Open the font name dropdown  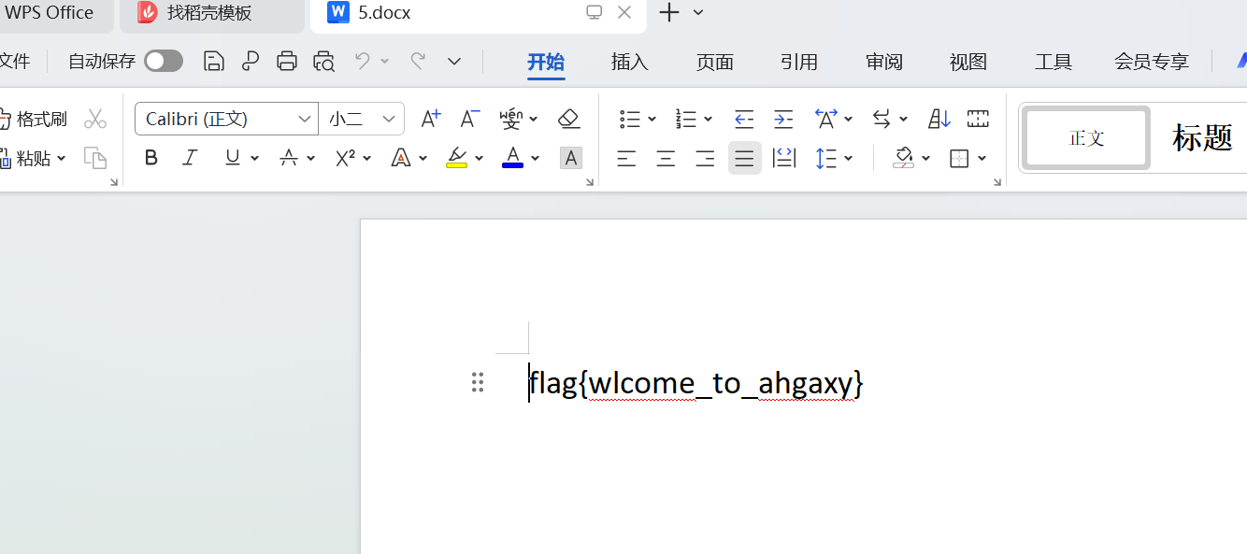click(x=305, y=119)
